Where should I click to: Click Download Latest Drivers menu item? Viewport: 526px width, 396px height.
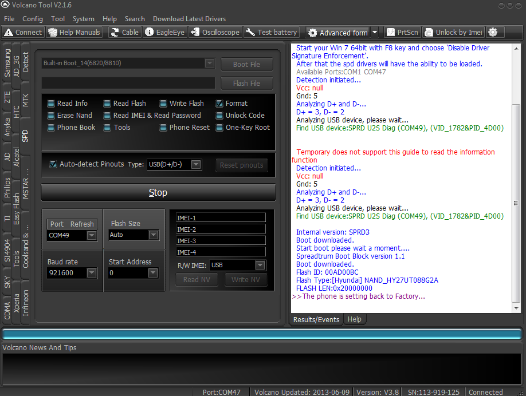coord(189,19)
